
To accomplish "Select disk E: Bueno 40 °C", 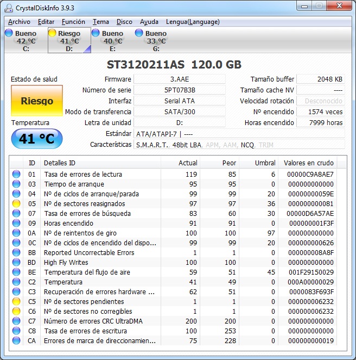I will (112, 40).
